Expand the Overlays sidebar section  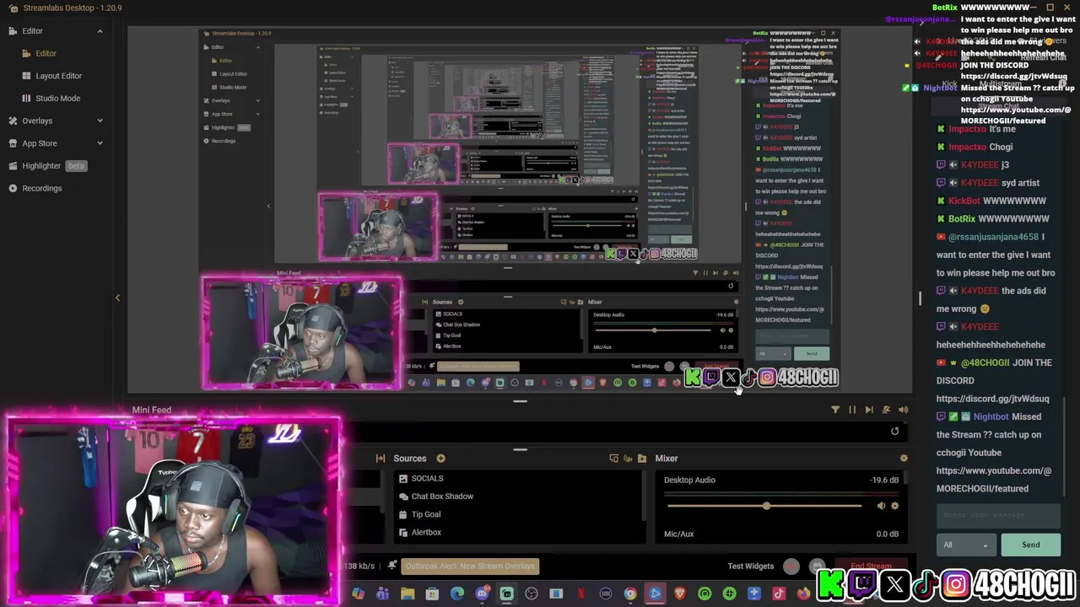(100, 121)
